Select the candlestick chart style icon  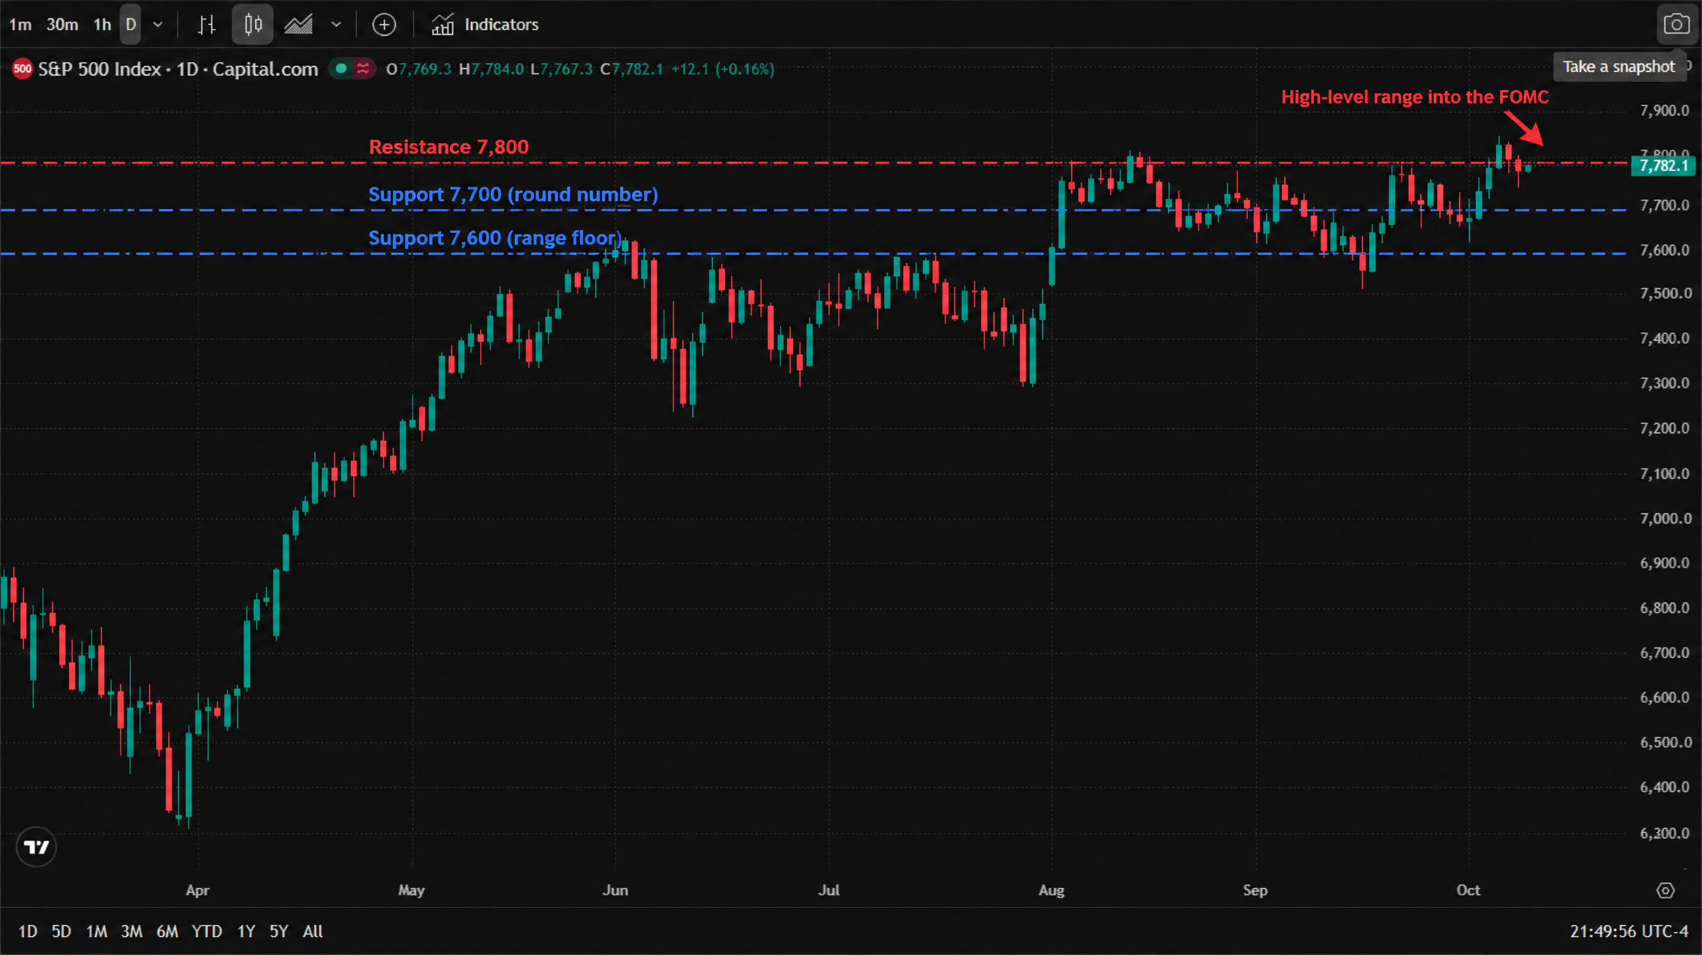pos(253,24)
